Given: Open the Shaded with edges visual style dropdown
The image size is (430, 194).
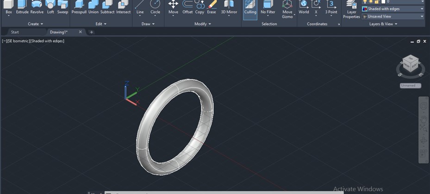Looking at the screenshot, I should pyautogui.click(x=393, y=9).
